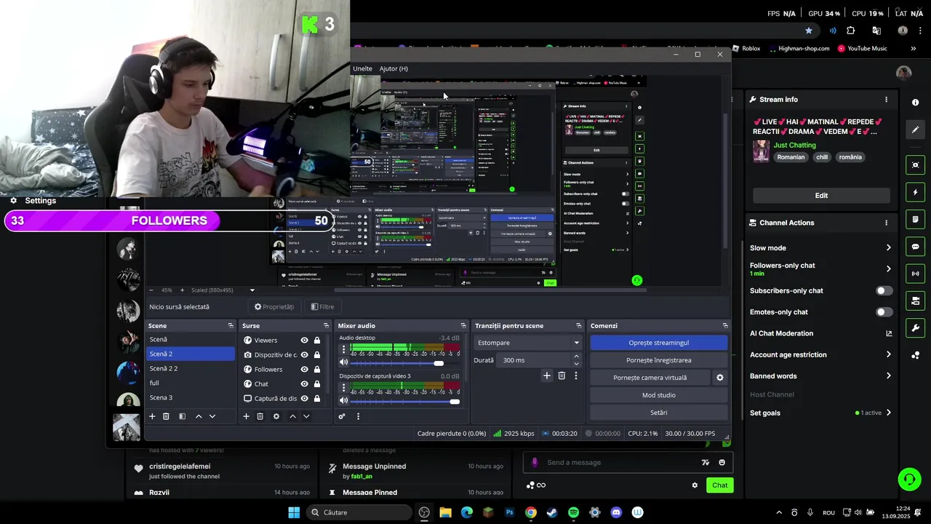
Task: Hide the Viewers source eye icon
Action: (x=304, y=340)
